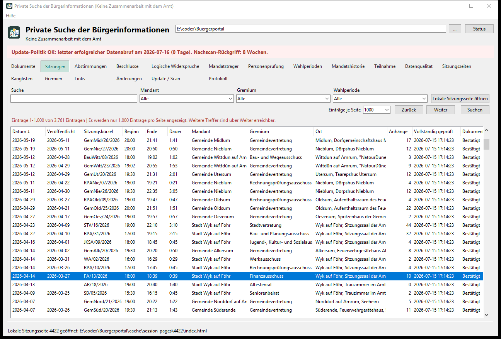
Task: Select the row GemUt/20/2026
Action: coord(247,174)
